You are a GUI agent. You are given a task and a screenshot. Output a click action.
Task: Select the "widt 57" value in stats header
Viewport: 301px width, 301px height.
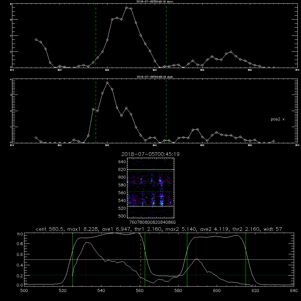click(273, 229)
